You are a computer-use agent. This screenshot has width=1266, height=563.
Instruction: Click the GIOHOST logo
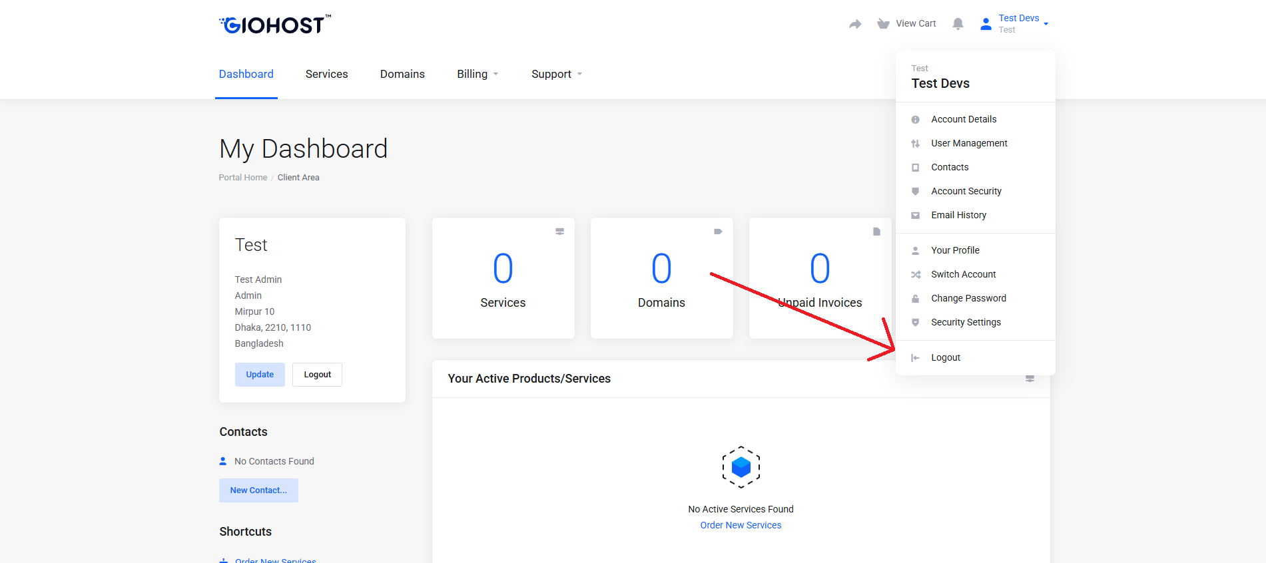coord(274,25)
